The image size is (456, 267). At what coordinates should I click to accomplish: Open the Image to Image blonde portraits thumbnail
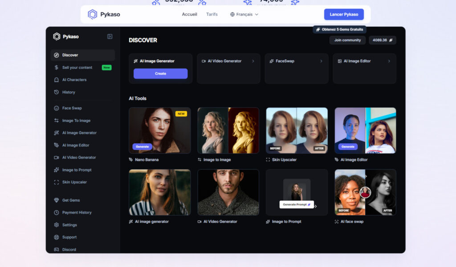tap(228, 130)
